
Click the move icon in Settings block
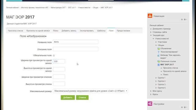182,107
